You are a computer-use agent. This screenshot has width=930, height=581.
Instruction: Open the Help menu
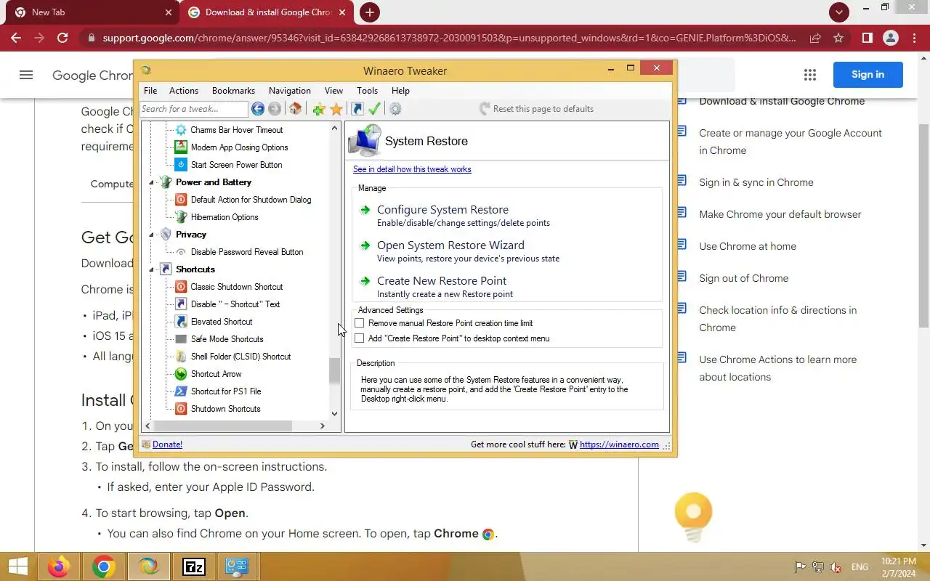pos(400,91)
